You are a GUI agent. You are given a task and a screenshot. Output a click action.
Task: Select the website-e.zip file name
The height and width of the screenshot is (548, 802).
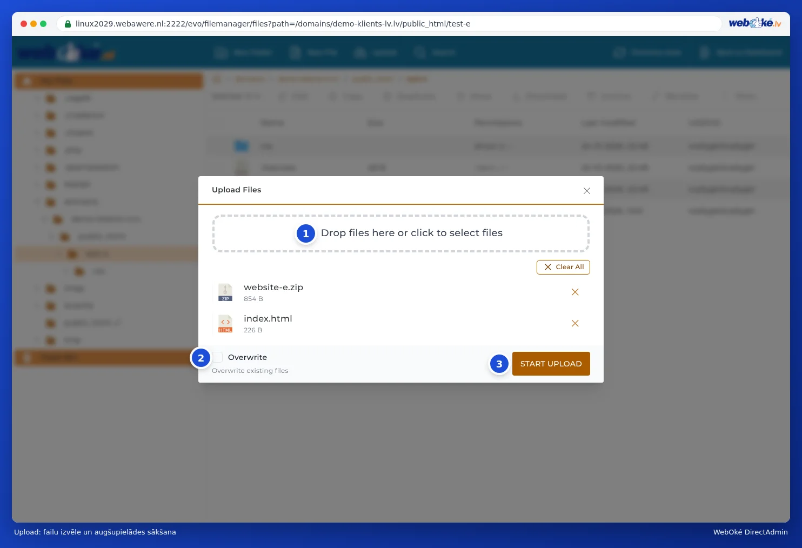coord(273,288)
